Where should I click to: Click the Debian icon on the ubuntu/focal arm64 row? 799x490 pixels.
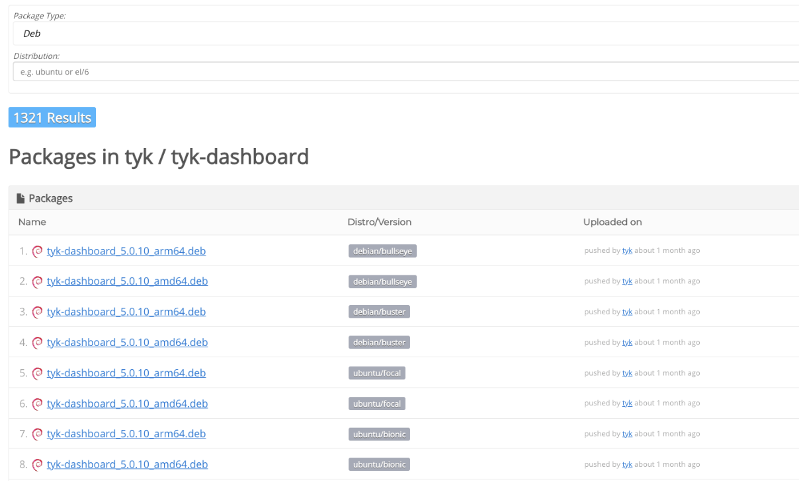tap(37, 372)
